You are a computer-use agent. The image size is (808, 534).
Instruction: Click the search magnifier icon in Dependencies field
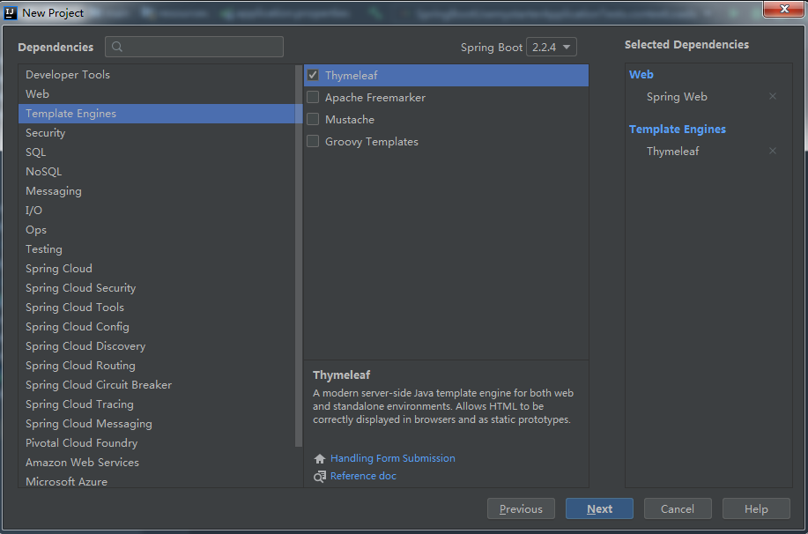coord(118,48)
